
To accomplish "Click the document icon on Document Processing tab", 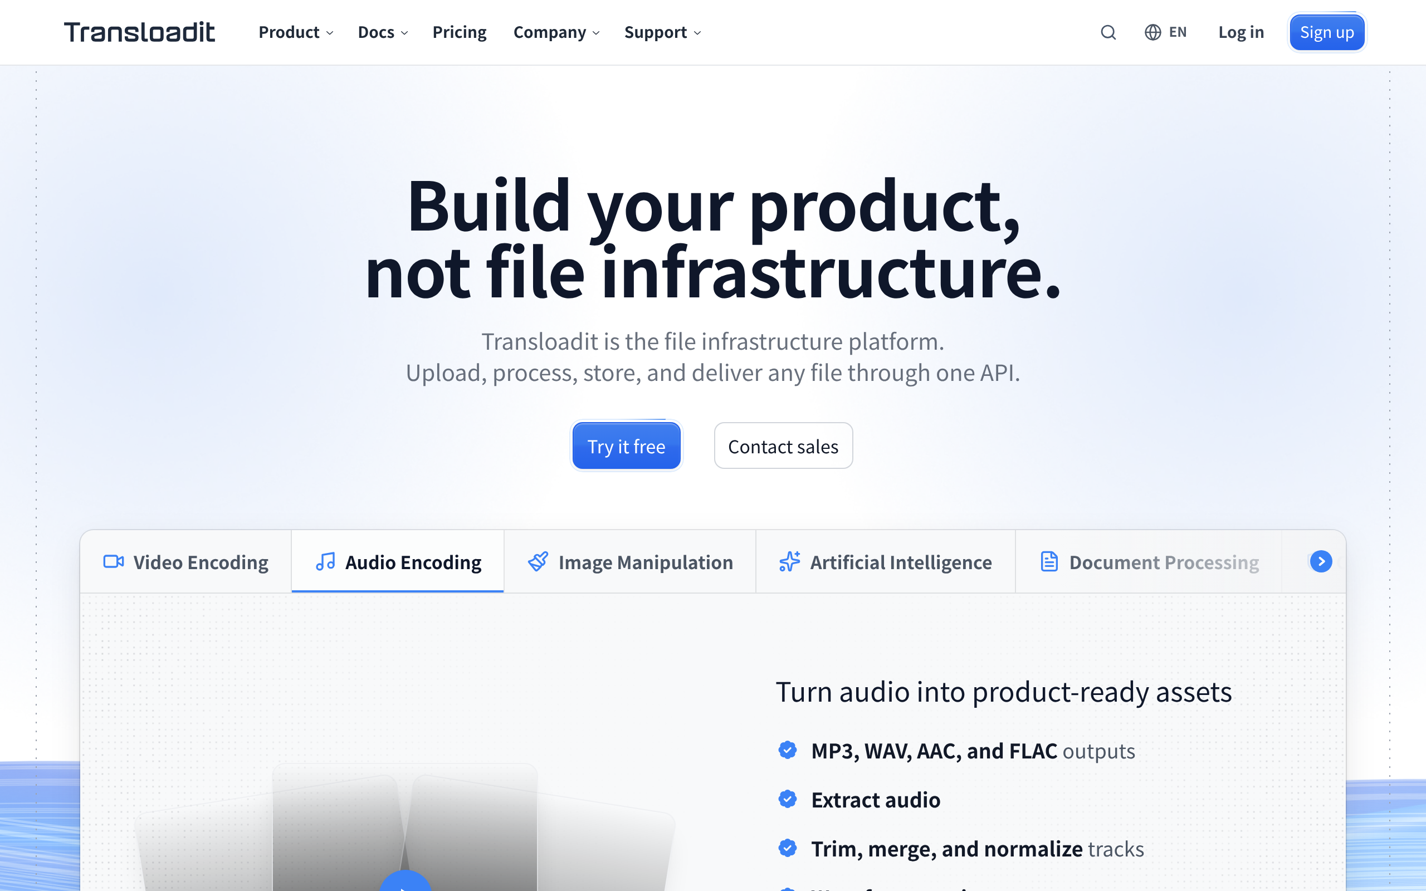I will [1049, 561].
